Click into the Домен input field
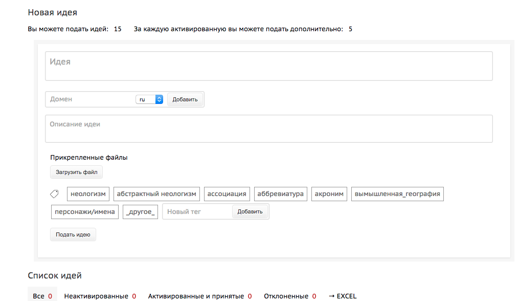The image size is (519, 301). coord(90,99)
